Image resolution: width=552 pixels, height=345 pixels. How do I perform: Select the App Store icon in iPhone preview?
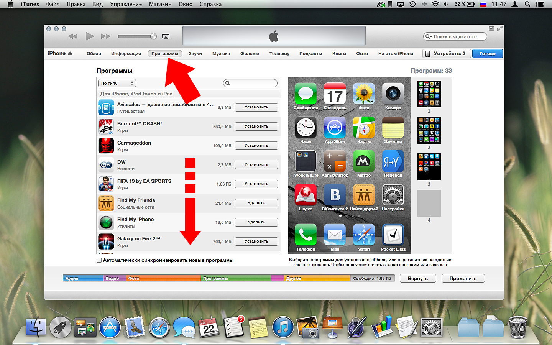pyautogui.click(x=335, y=127)
